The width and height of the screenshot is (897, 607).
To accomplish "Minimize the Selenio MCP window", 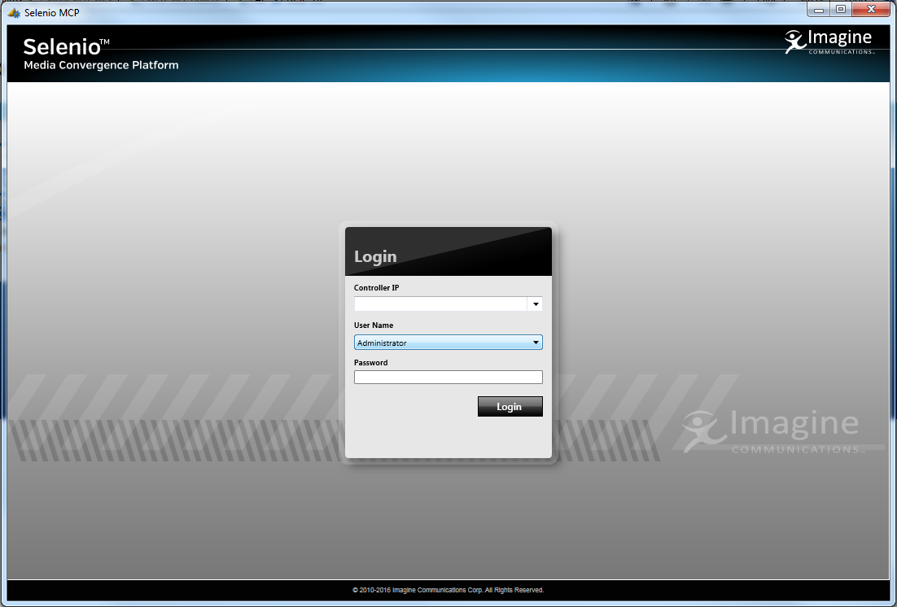I will 819,10.
